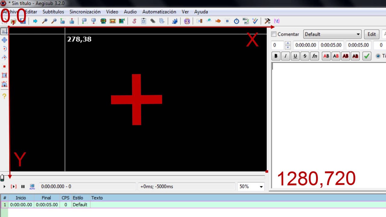This screenshot has height=217, width=386.
Task: Open Options hammer and wrench icon
Action: coord(267,21)
